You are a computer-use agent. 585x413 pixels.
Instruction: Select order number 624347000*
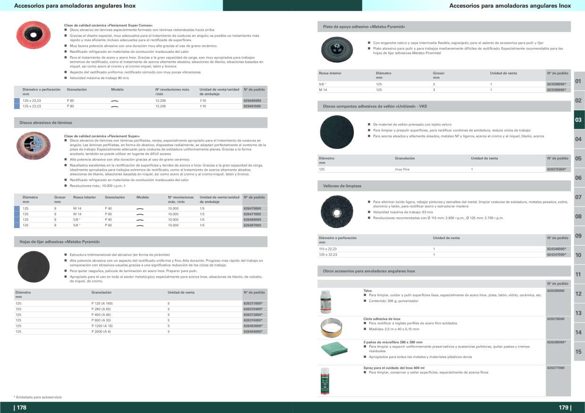pyautogui.click(x=556, y=255)
